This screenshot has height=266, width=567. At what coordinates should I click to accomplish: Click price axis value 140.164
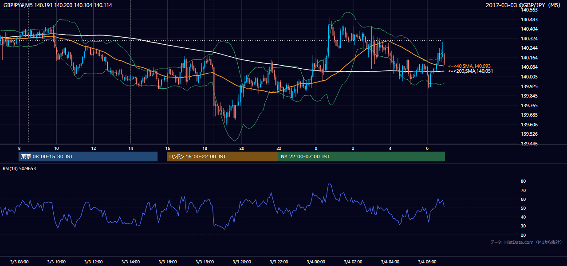coord(529,58)
